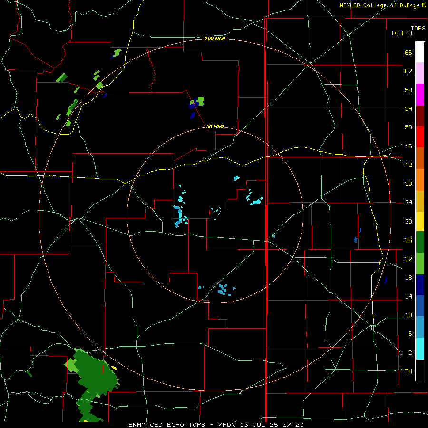Image resolution: width=428 pixels, height=428 pixels.
Task: Click the legend value 38
Action: point(409,184)
